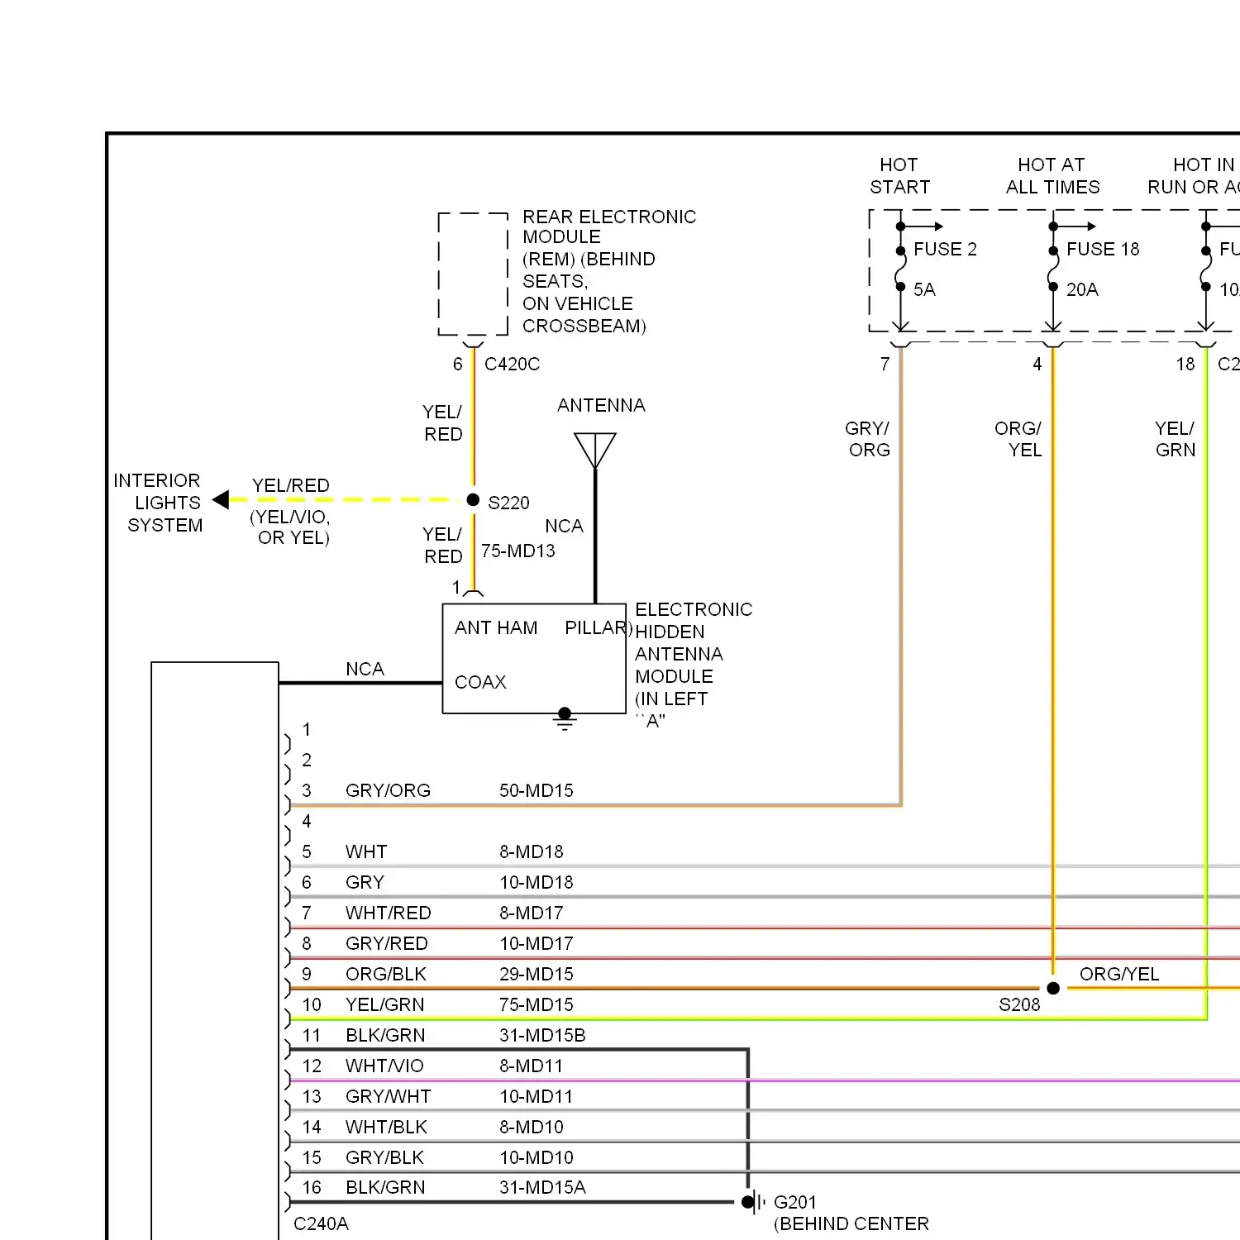This screenshot has height=1240, width=1240.
Task: Select the WHT/RED wire label
Action: pos(389,913)
